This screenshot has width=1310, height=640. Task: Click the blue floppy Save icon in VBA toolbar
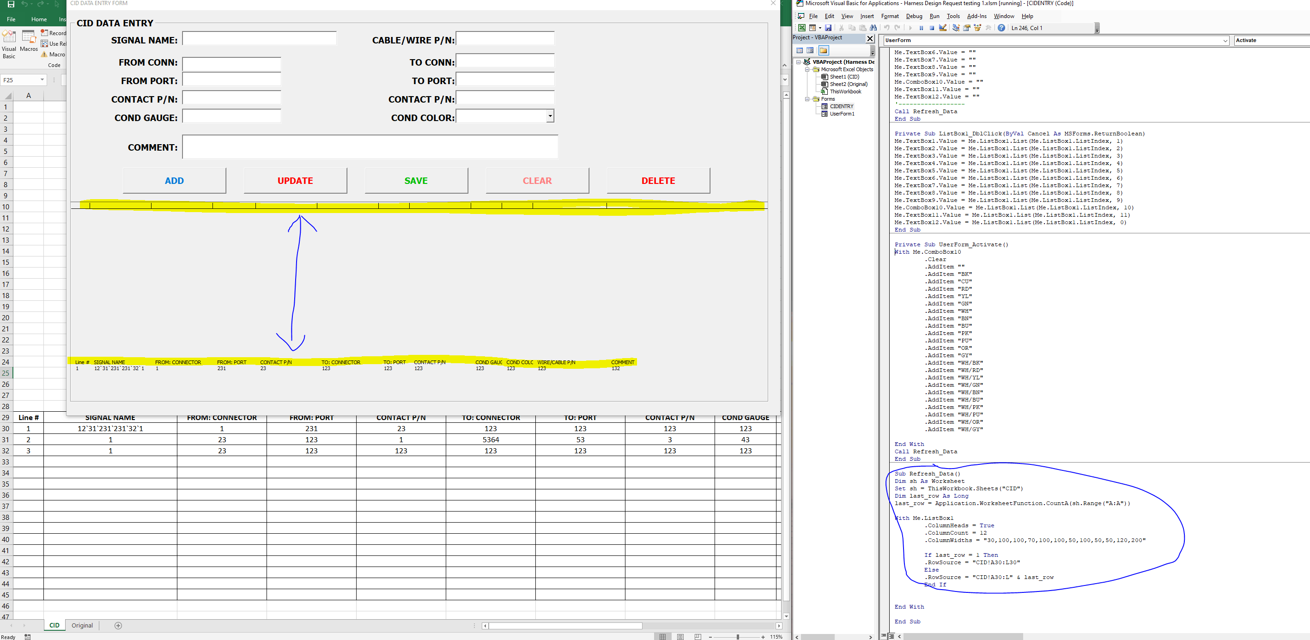(x=828, y=28)
